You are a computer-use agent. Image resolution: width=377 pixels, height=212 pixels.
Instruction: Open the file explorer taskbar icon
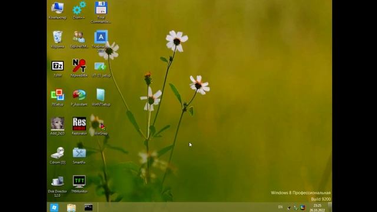71,207
